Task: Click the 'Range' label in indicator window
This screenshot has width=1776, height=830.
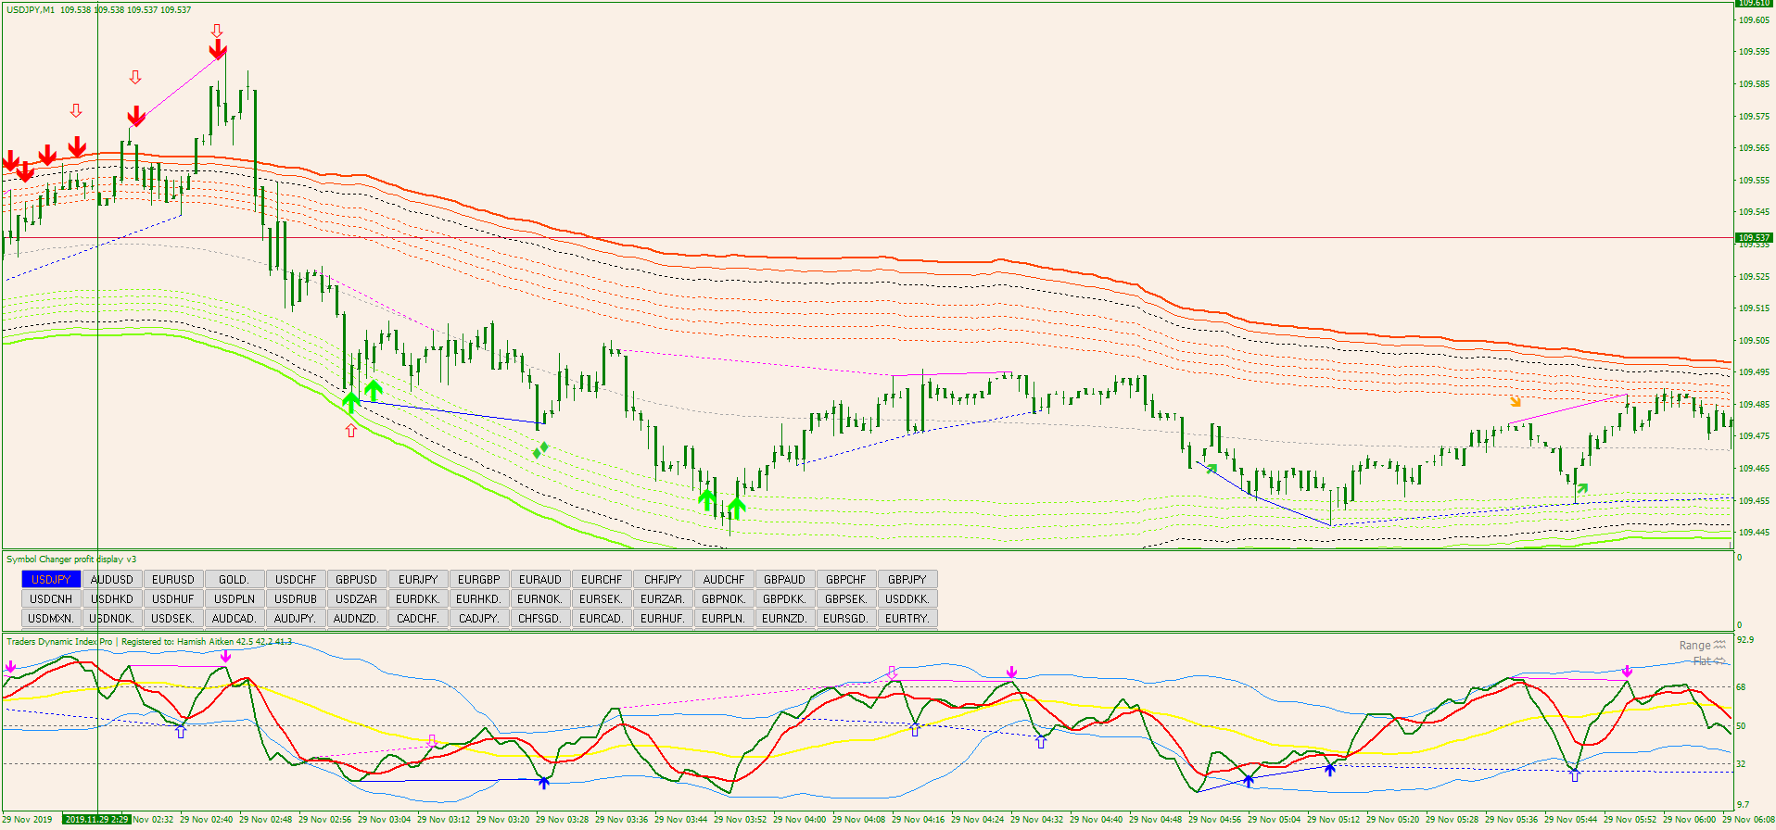Action: (1694, 646)
